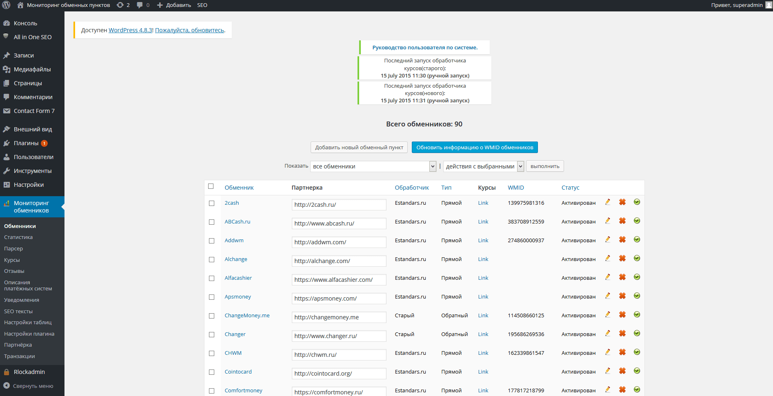Open Rlockadmin in the sidebar
773x396 pixels.
[x=29, y=372]
